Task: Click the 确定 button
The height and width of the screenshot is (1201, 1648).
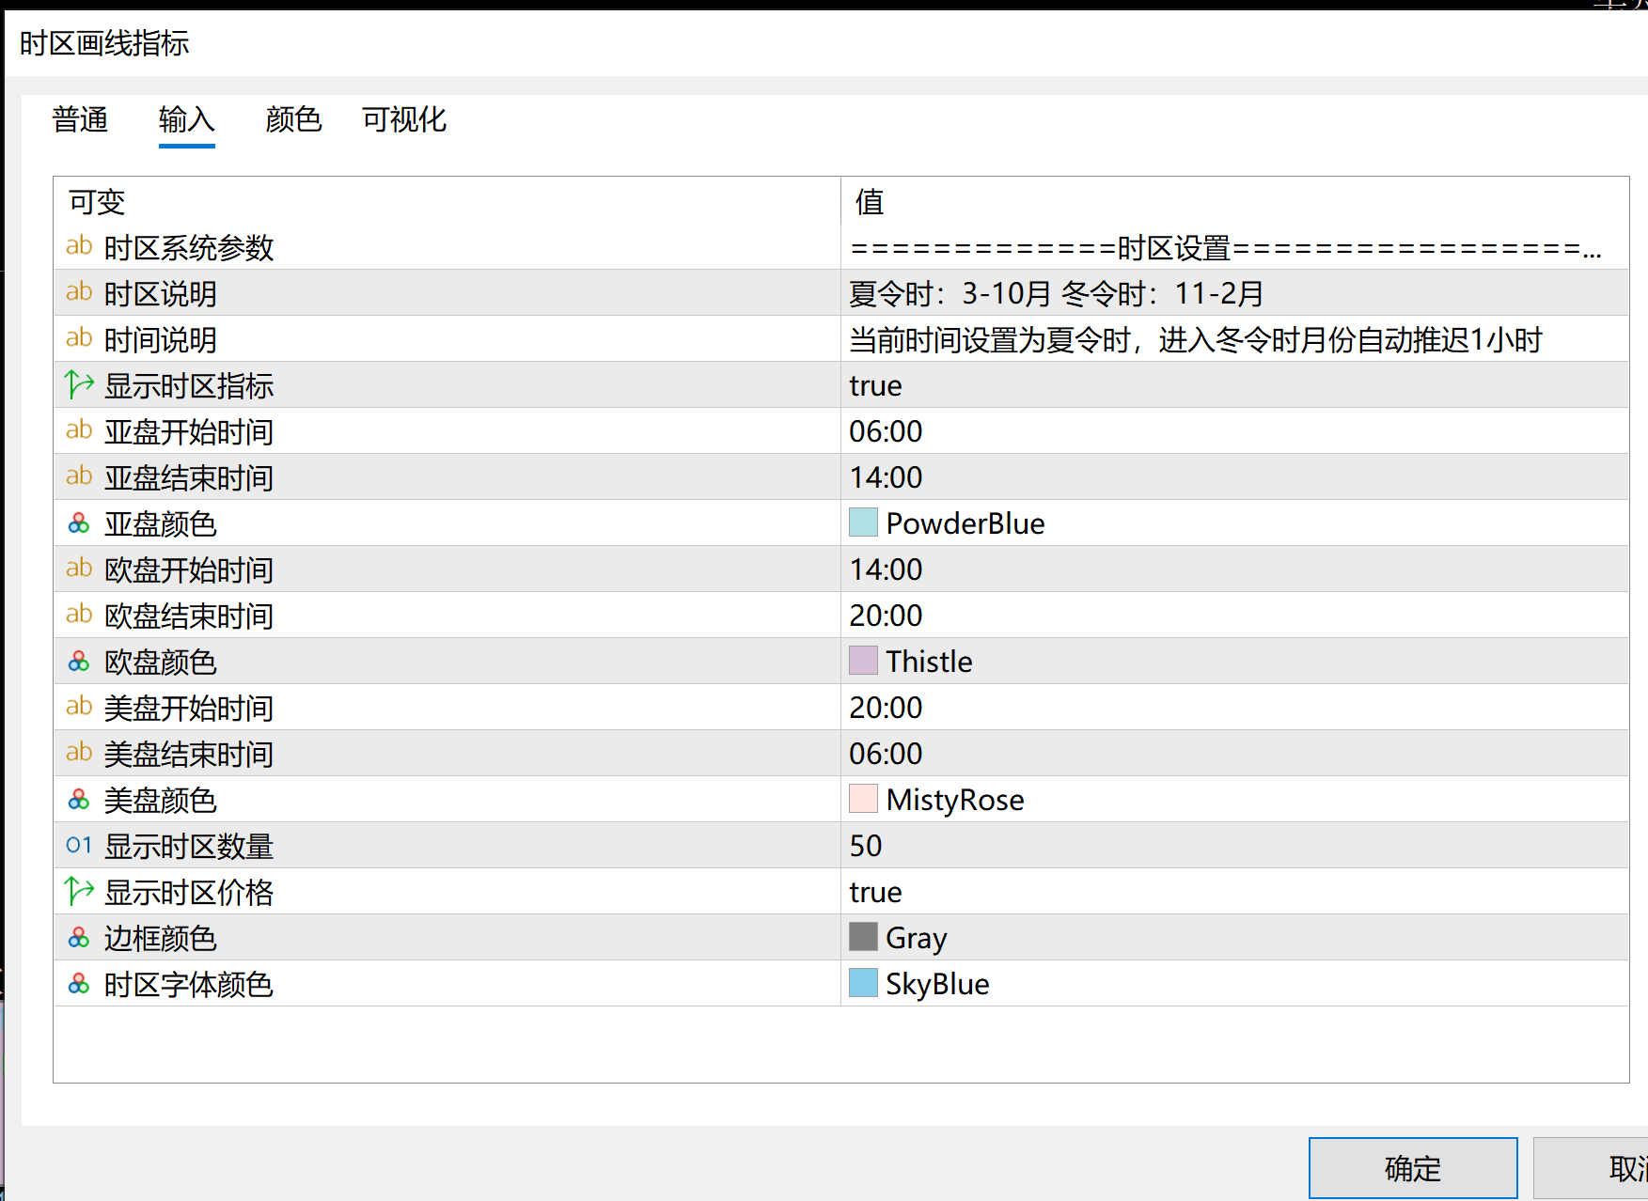Action: (1412, 1168)
